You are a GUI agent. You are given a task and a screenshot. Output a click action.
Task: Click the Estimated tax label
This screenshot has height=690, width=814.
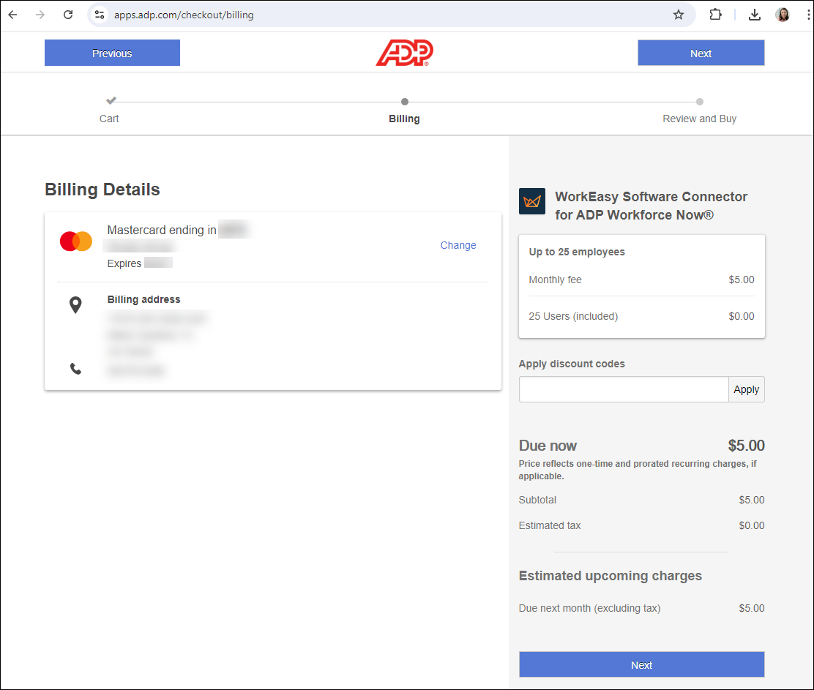549,525
